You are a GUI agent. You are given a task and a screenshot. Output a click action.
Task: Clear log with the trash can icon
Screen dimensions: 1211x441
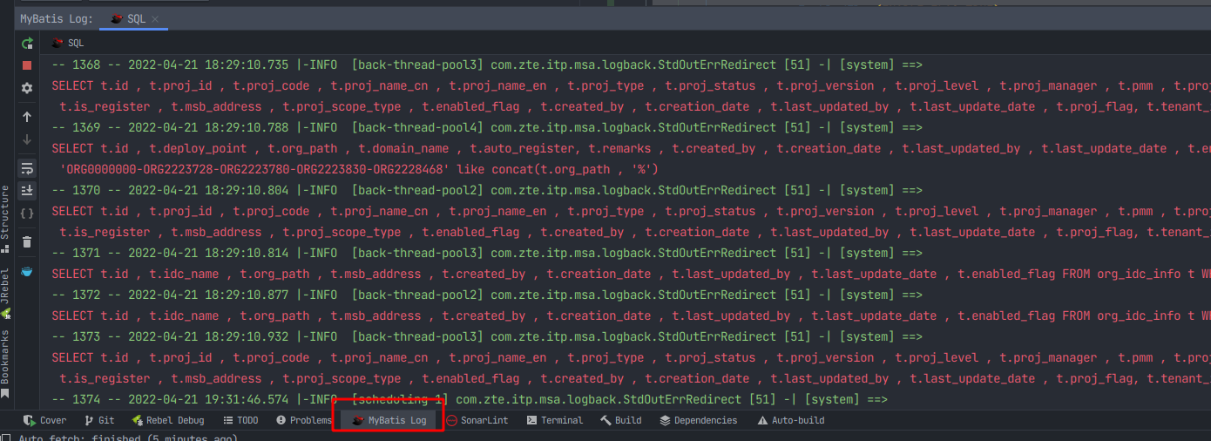[27, 242]
